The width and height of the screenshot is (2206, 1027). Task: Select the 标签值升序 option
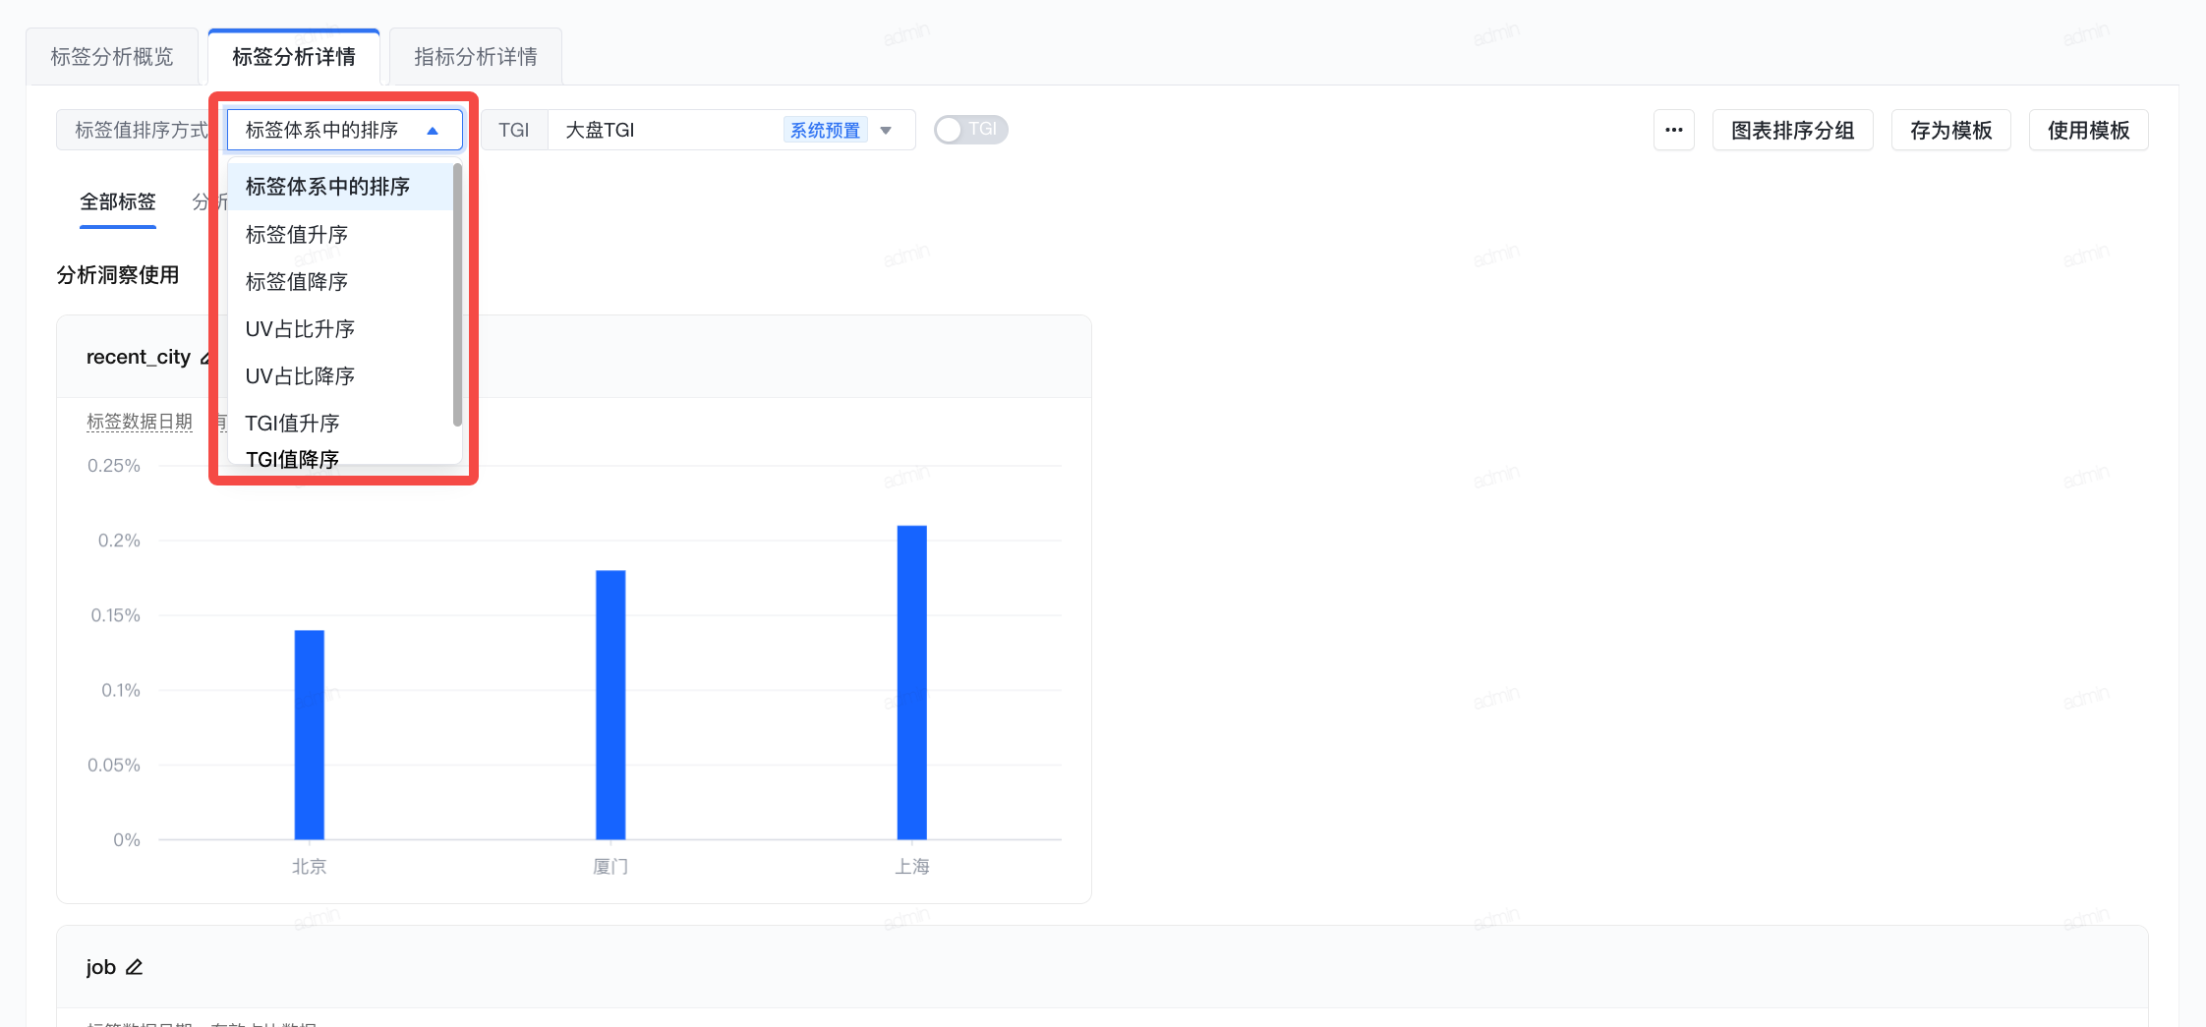[x=297, y=235]
